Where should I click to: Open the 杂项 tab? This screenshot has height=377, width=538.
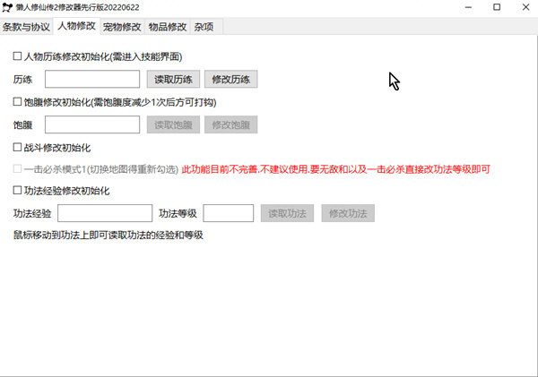point(204,27)
